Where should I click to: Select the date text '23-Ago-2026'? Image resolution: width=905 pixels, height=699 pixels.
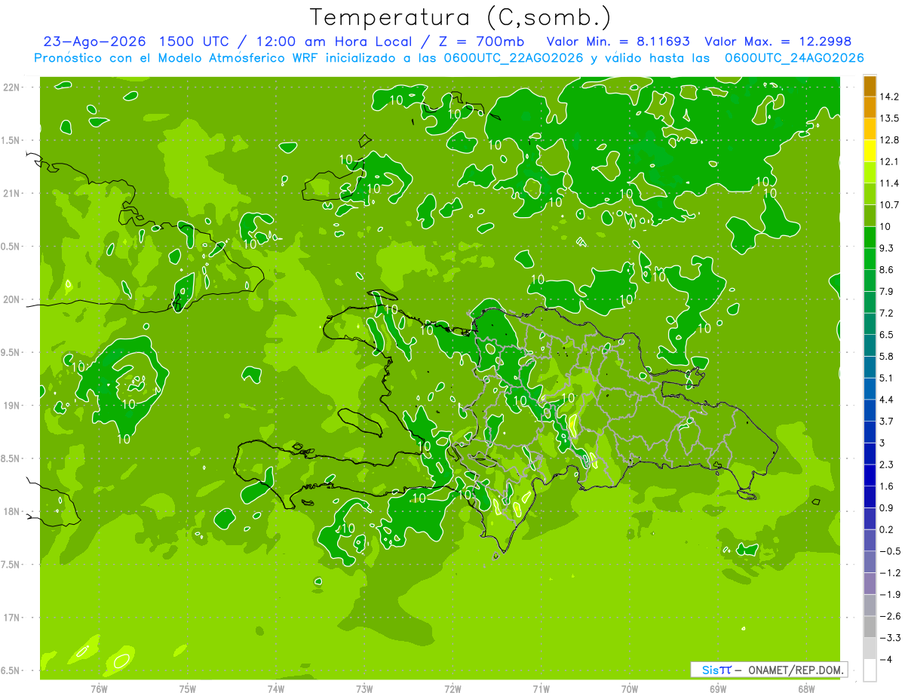click(x=94, y=41)
